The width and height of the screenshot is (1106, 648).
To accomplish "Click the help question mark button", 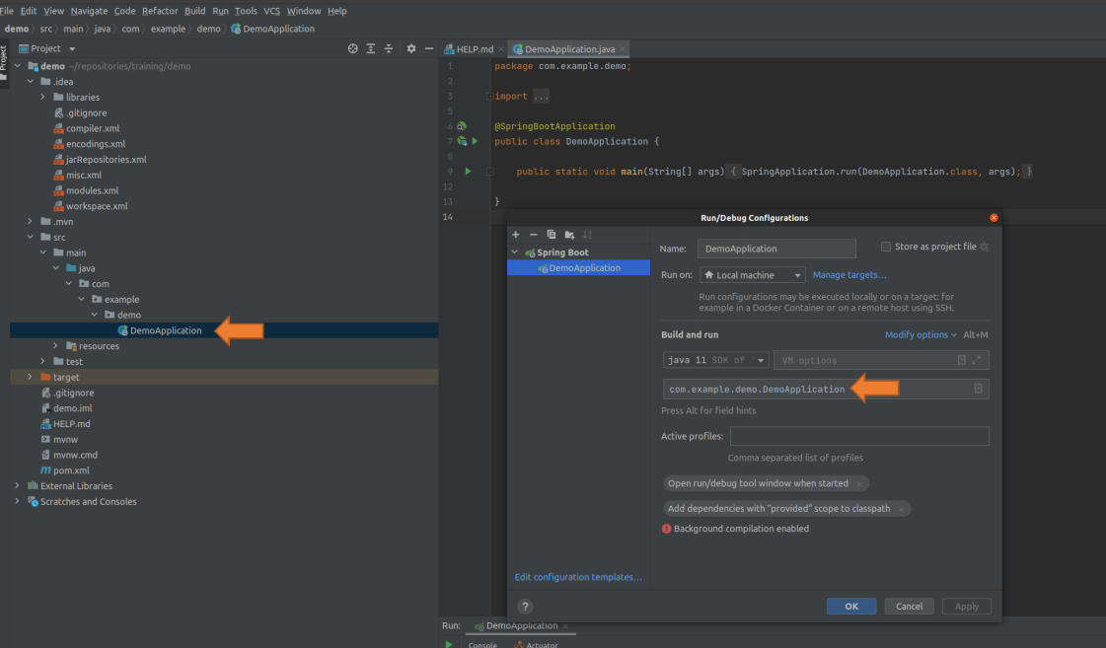I will tap(525, 607).
